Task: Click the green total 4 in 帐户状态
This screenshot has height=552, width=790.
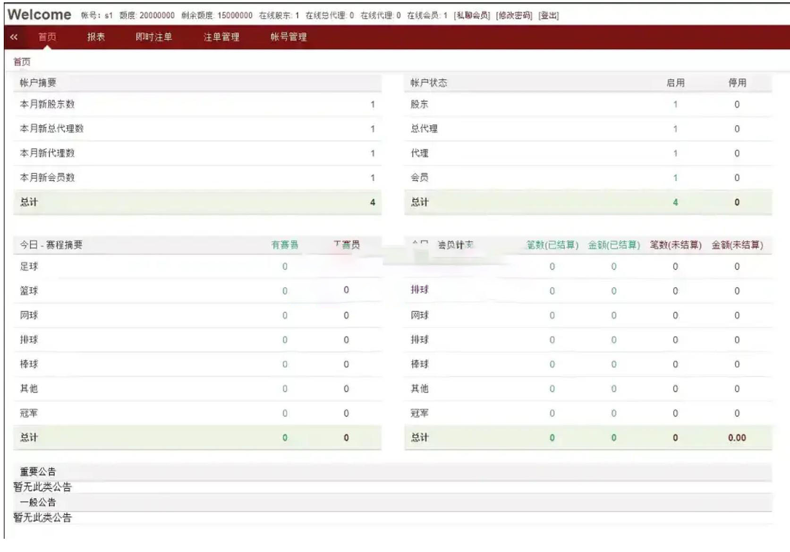Action: (x=675, y=202)
